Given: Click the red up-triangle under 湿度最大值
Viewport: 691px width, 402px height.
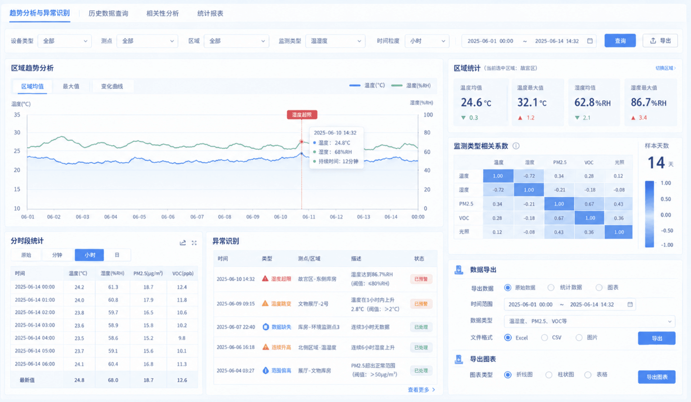Looking at the screenshot, I should pos(633,118).
